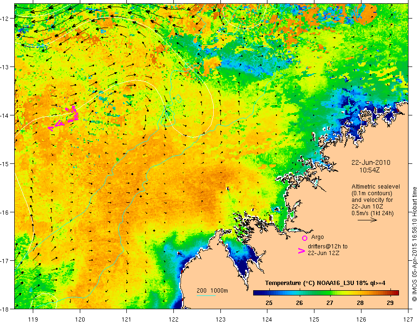Click latitude axis label -14
This screenshot has width=418, height=323.
point(5,115)
